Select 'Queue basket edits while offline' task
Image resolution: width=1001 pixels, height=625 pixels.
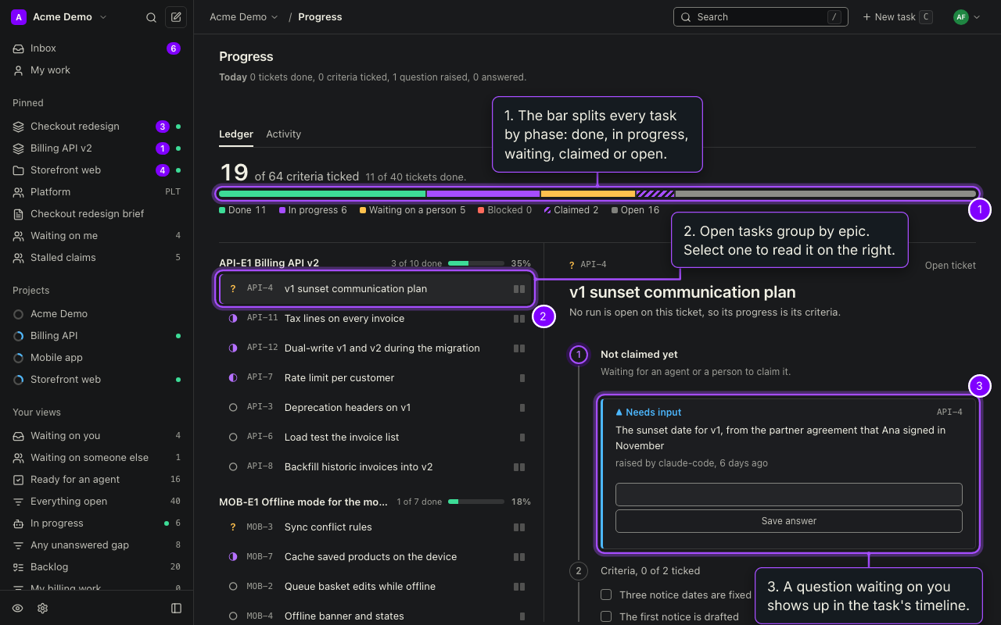[x=375, y=587]
